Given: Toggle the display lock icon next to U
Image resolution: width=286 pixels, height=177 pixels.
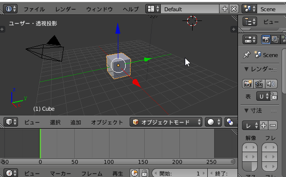Looking at the screenshot, I should pyautogui.click(x=274, y=97).
